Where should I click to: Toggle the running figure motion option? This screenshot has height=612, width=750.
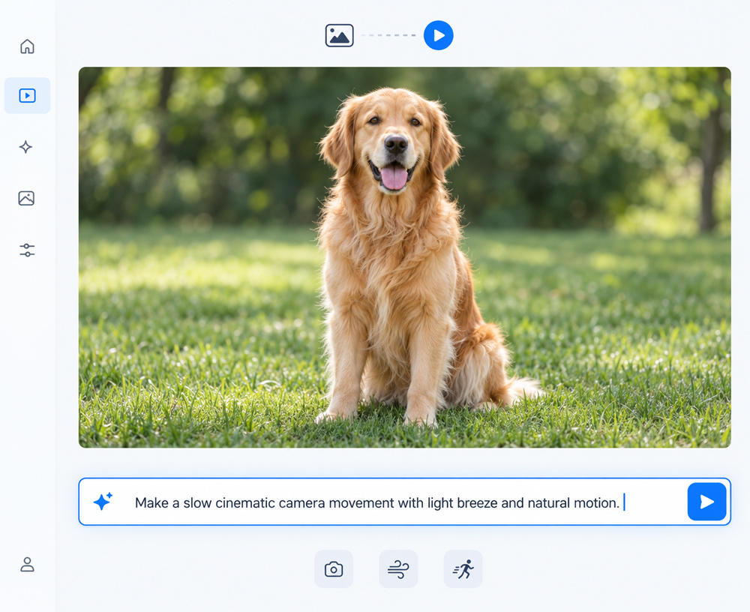click(x=463, y=569)
